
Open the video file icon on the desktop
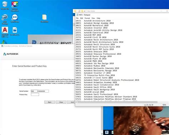[x=15, y=31]
